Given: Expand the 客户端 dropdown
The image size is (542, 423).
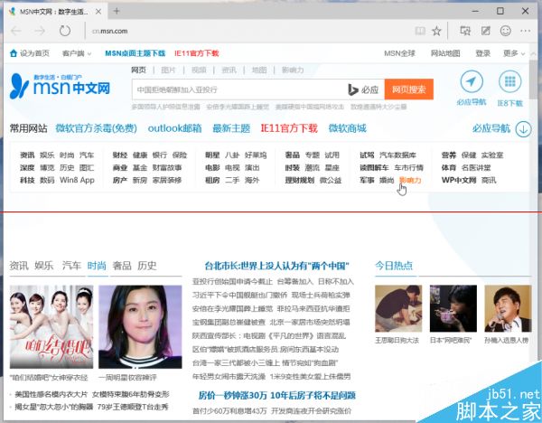Looking at the screenshot, I should pos(77,53).
